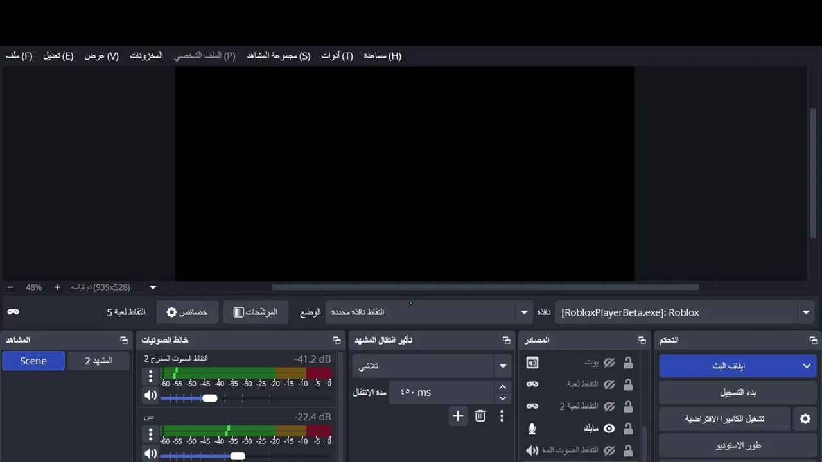Undock the تأثير انتقال المشهد transitions panel
This screenshot has width=822, height=462.
pos(507,340)
